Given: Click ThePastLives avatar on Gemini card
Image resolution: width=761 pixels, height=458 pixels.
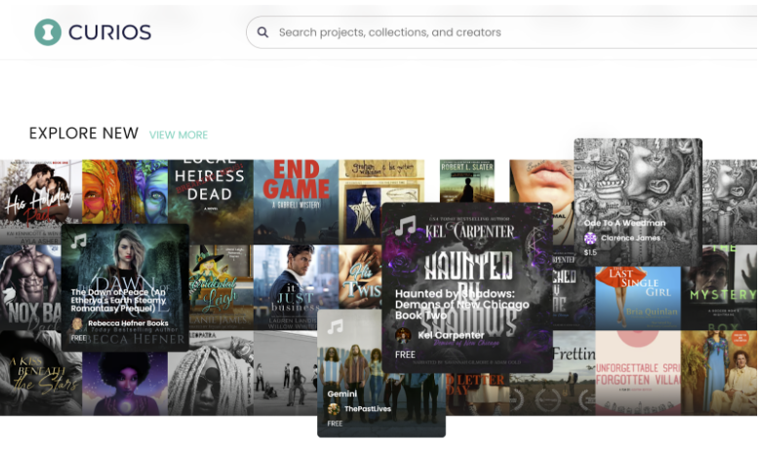Looking at the screenshot, I should point(334,409).
